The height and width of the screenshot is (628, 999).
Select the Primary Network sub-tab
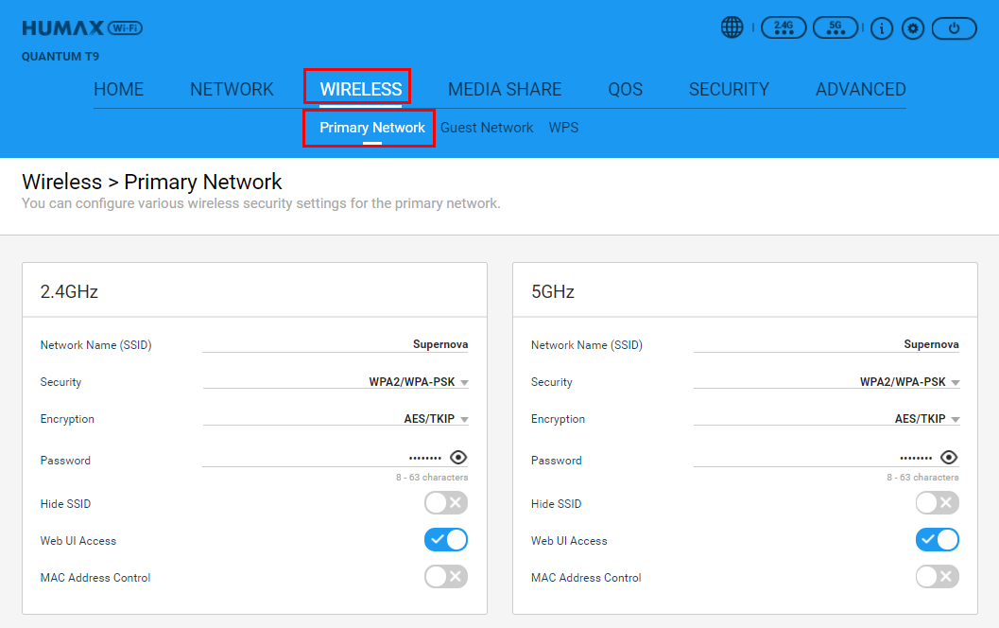coord(372,128)
